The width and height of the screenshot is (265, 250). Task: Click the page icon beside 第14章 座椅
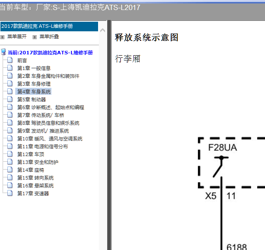point(10,170)
